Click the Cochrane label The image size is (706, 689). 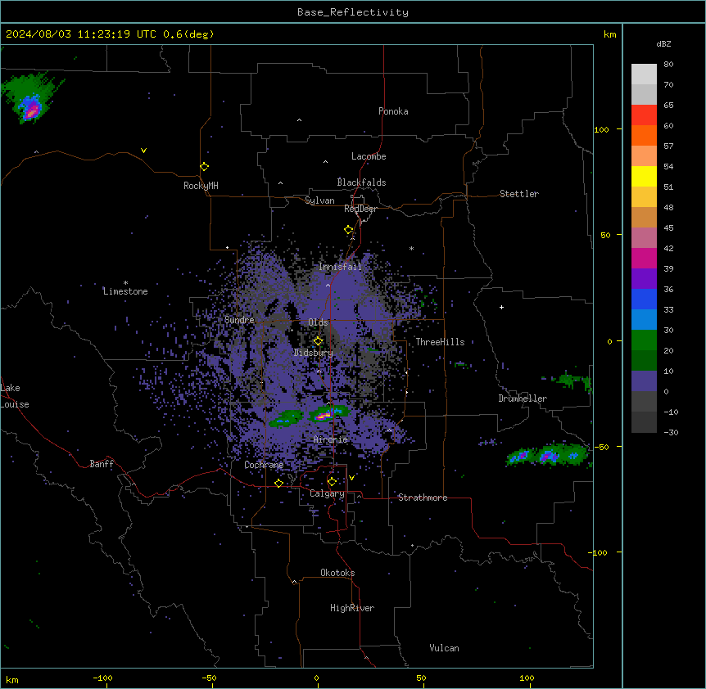tap(264, 465)
